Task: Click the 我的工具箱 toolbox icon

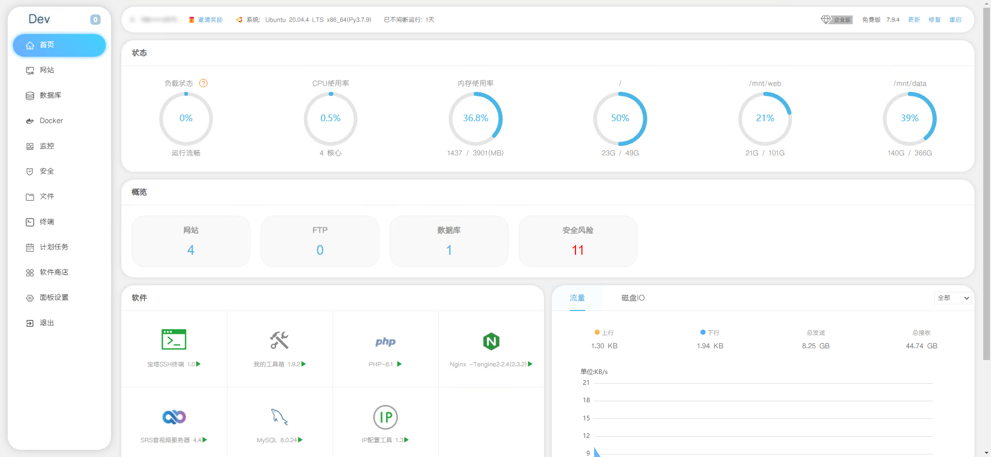Action: pyautogui.click(x=279, y=340)
